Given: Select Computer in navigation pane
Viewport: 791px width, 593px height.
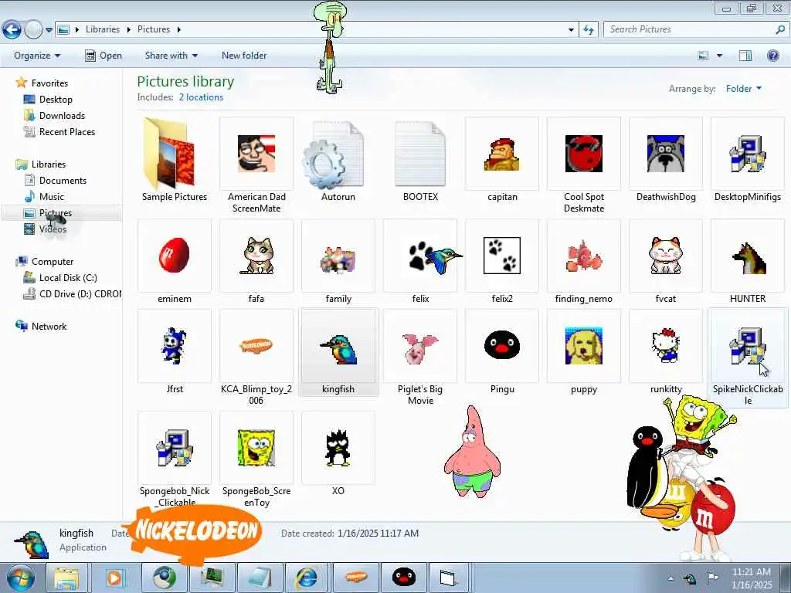Looking at the screenshot, I should click(x=53, y=262).
